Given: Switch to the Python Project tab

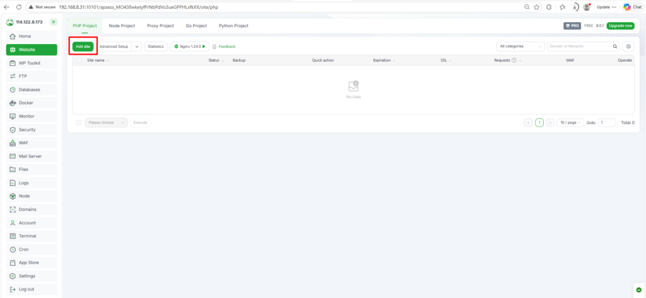Looking at the screenshot, I should pos(233,26).
